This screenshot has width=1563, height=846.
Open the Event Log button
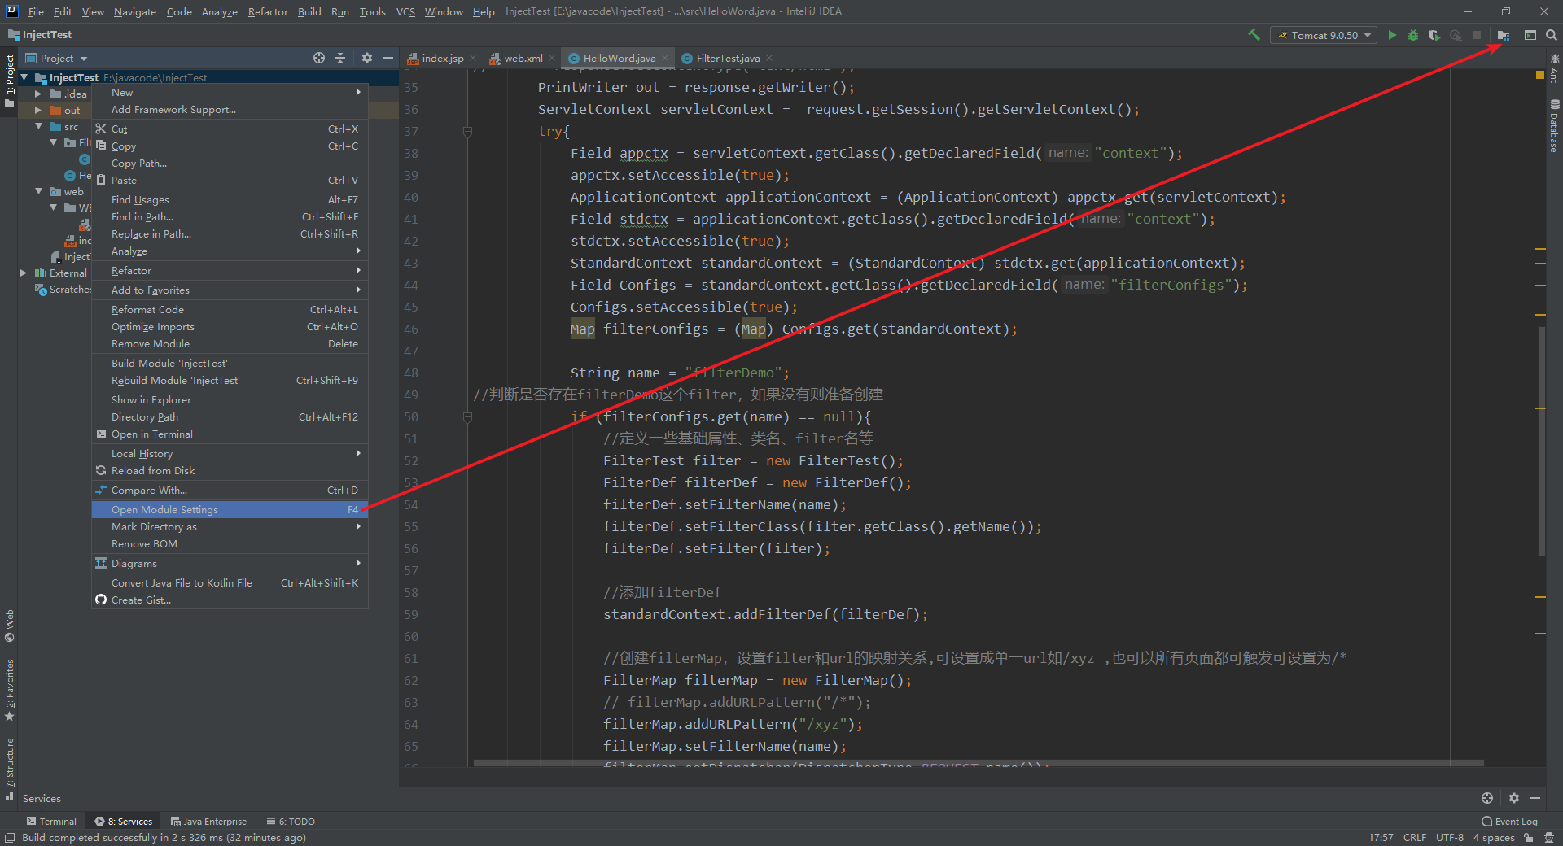pyautogui.click(x=1509, y=821)
